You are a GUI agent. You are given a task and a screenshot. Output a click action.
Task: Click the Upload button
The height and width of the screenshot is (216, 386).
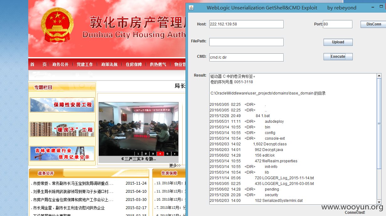[x=338, y=42]
